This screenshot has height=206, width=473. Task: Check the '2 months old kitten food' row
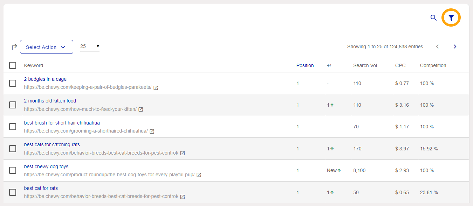13,105
